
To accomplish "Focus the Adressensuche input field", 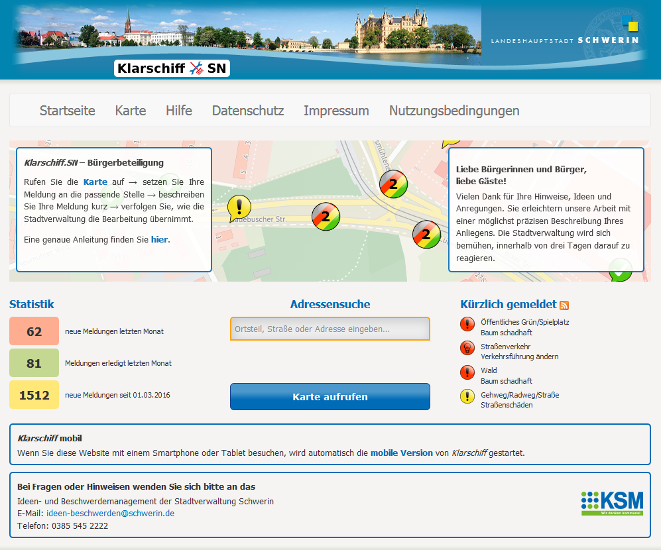I will [330, 329].
